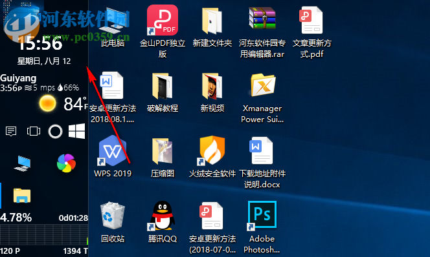
Task: Click the Guiyang weather location label
Action: (18, 79)
